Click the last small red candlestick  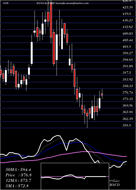coord(102,94)
